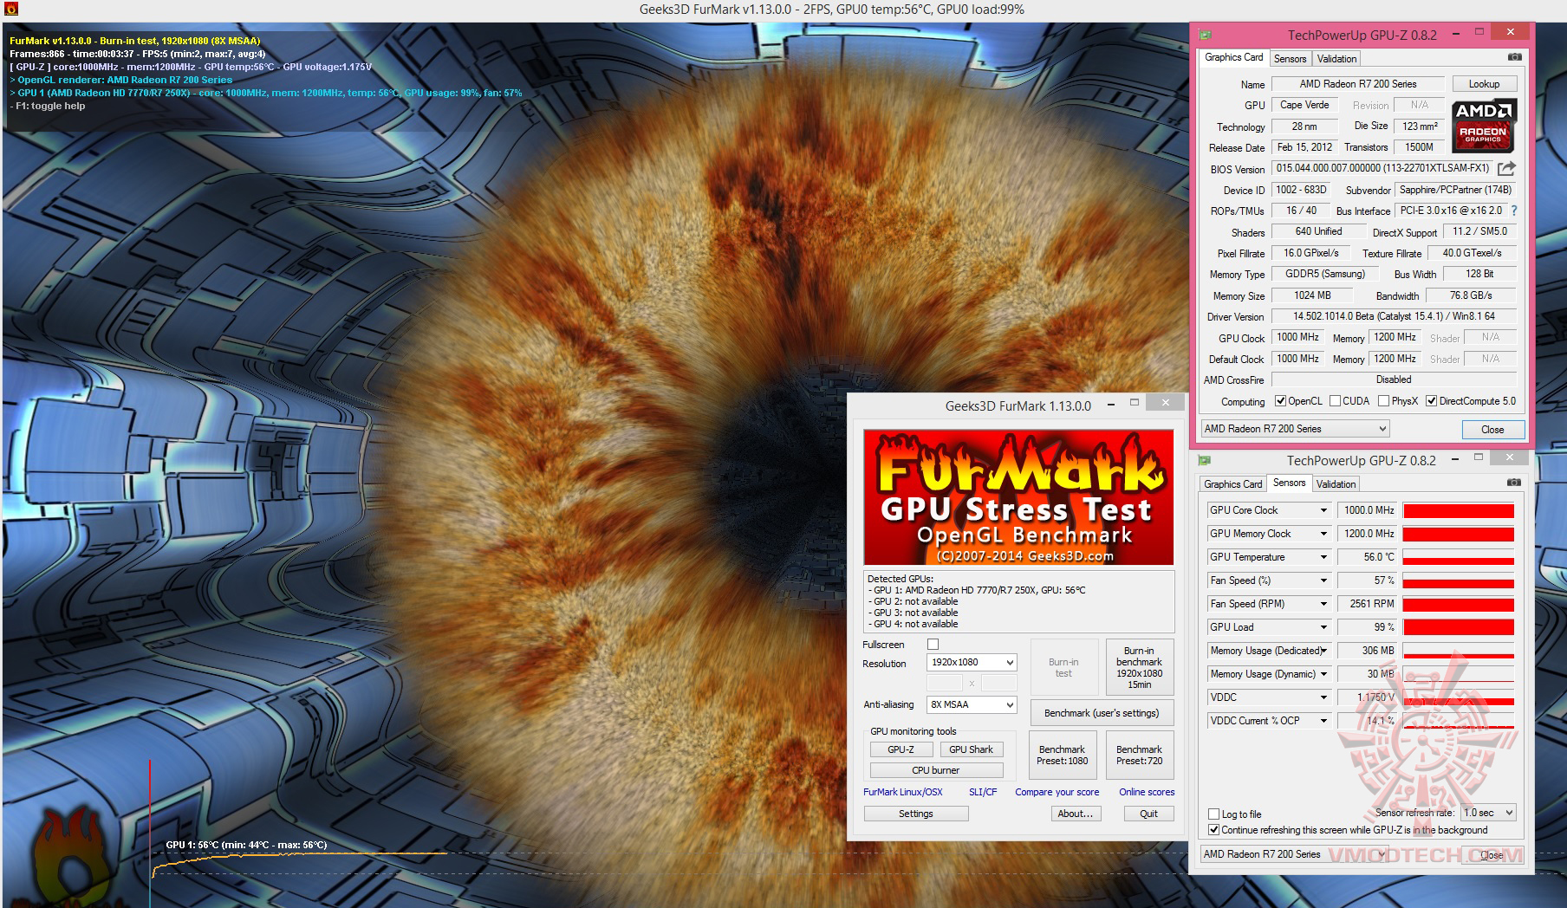Open the Anti-aliasing dropdown showing 8X MSAA
The width and height of the screenshot is (1567, 908).
point(972,705)
